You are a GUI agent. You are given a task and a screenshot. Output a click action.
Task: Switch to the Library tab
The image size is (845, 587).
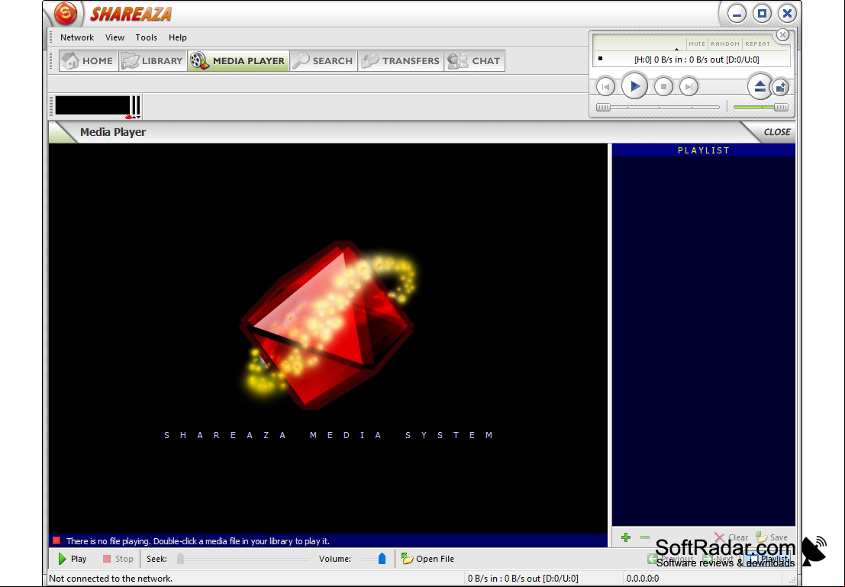153,61
